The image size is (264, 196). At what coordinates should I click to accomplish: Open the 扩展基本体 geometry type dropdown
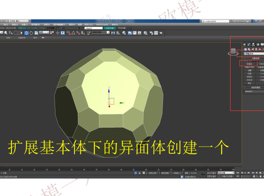coord(254,54)
